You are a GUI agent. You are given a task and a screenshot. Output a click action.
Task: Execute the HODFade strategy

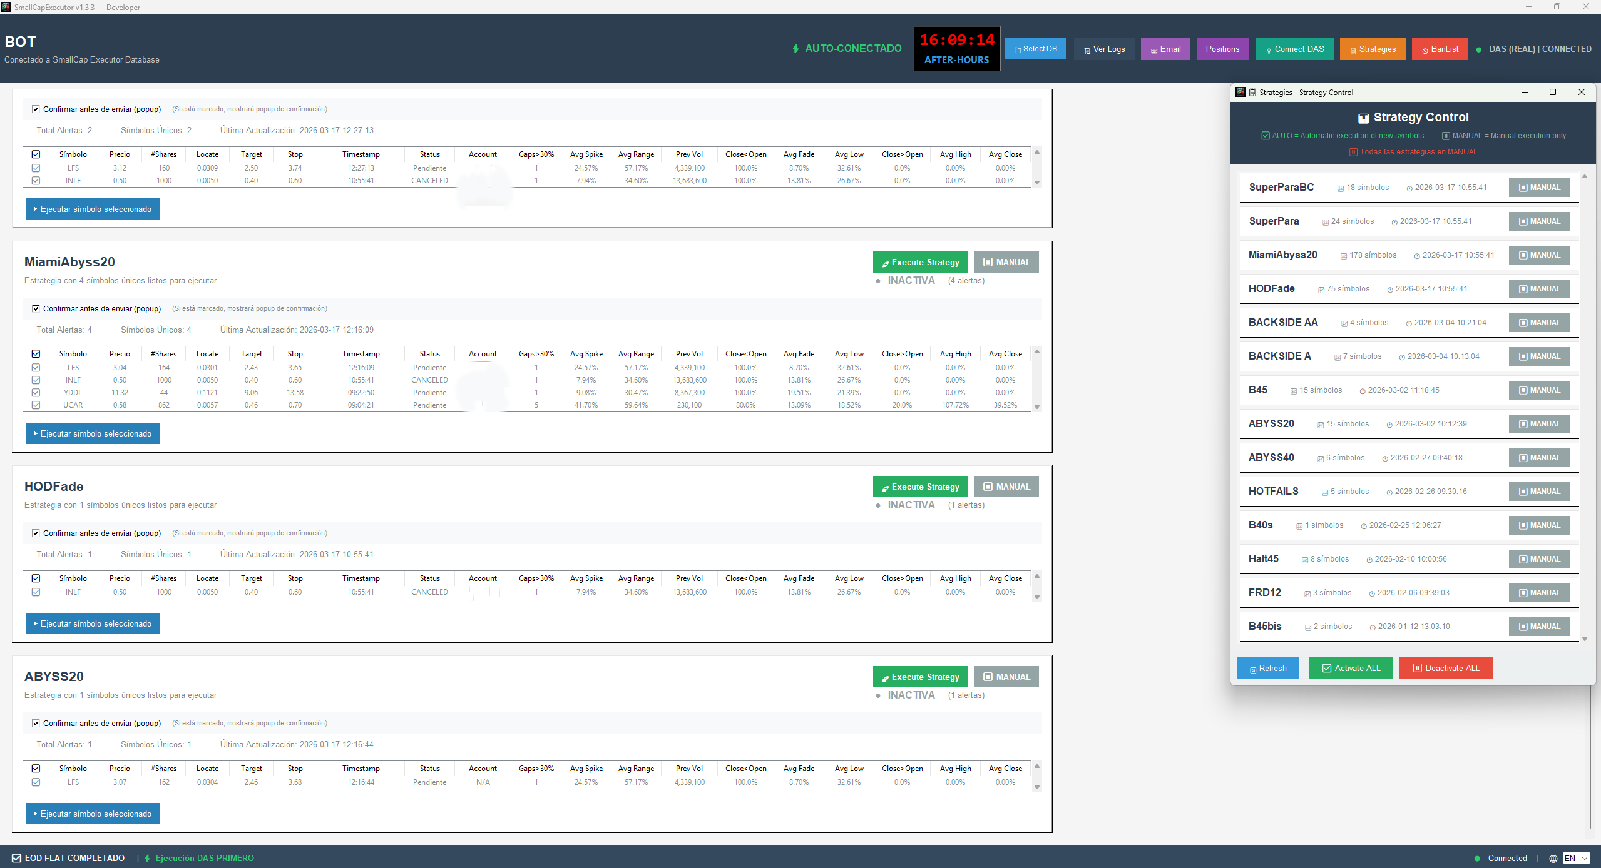point(920,487)
